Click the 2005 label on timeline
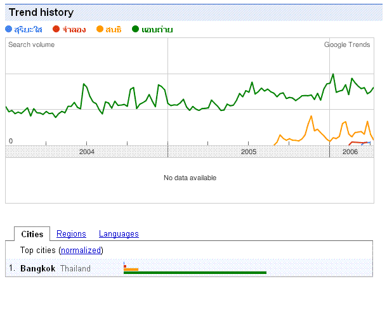This screenshot has width=387, height=319. 249,152
